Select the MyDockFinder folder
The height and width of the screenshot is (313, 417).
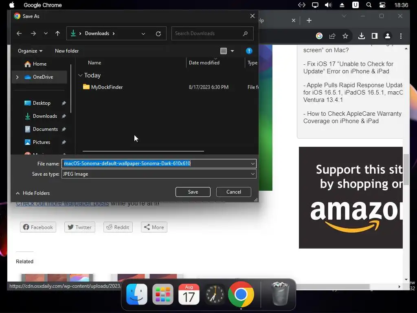pos(103,87)
